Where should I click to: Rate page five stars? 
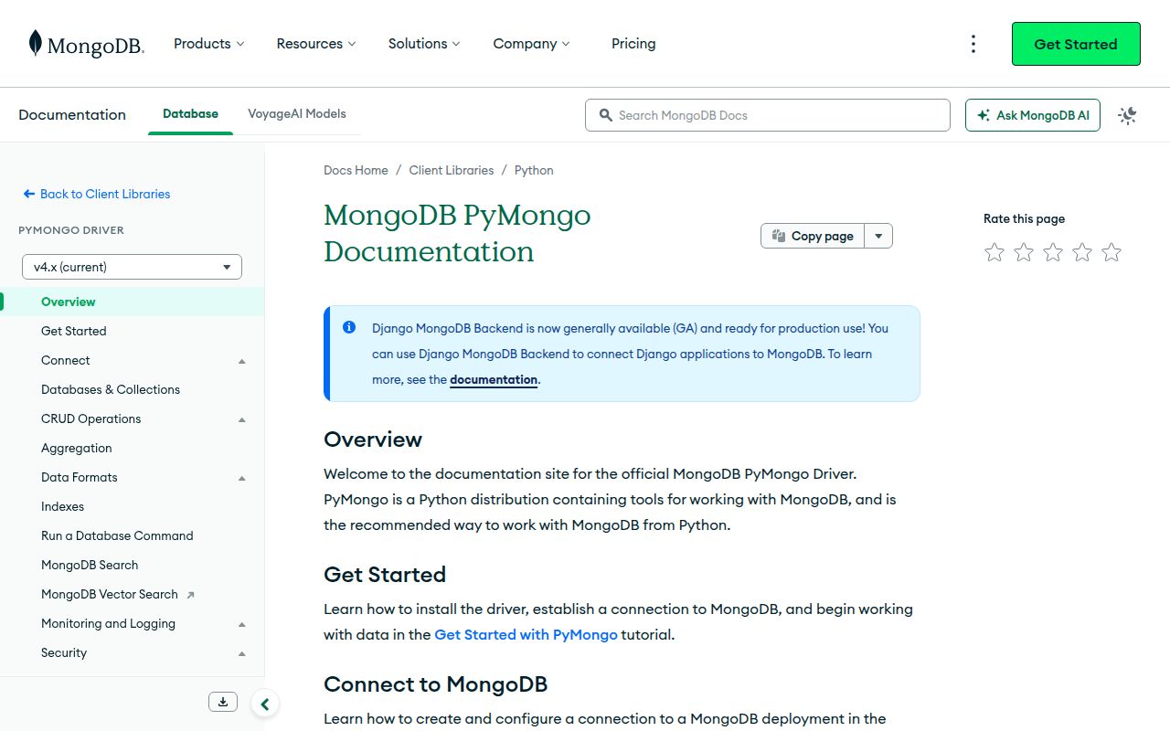[1111, 252]
